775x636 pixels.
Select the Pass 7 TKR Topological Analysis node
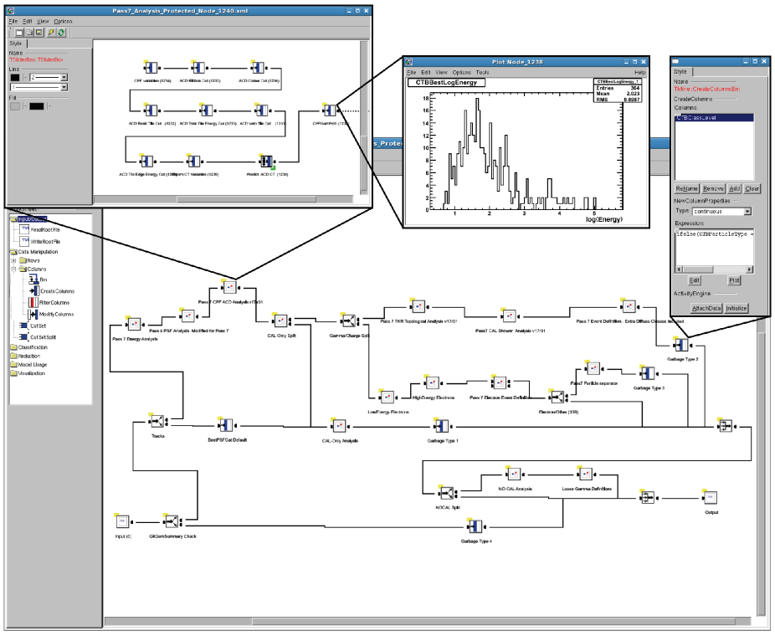tap(418, 307)
